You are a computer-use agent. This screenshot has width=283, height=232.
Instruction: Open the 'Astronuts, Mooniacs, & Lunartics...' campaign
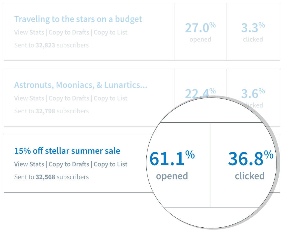pos(80,85)
